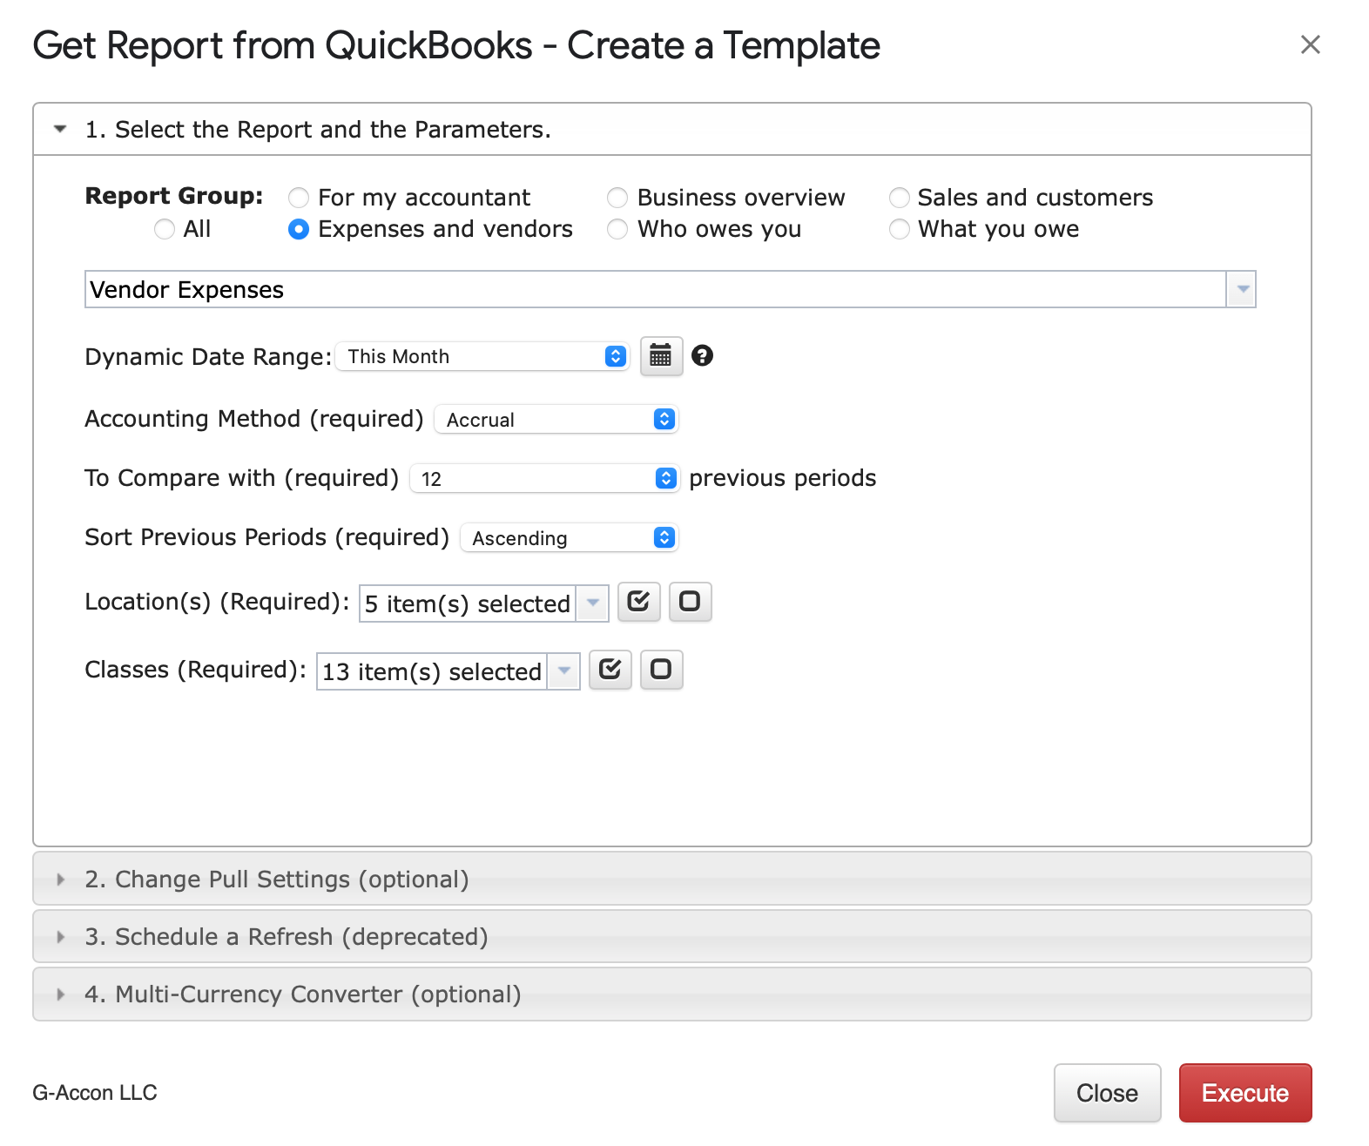Image resolution: width=1369 pixels, height=1146 pixels.
Task: Pick the What you owe report group
Action: click(x=899, y=229)
